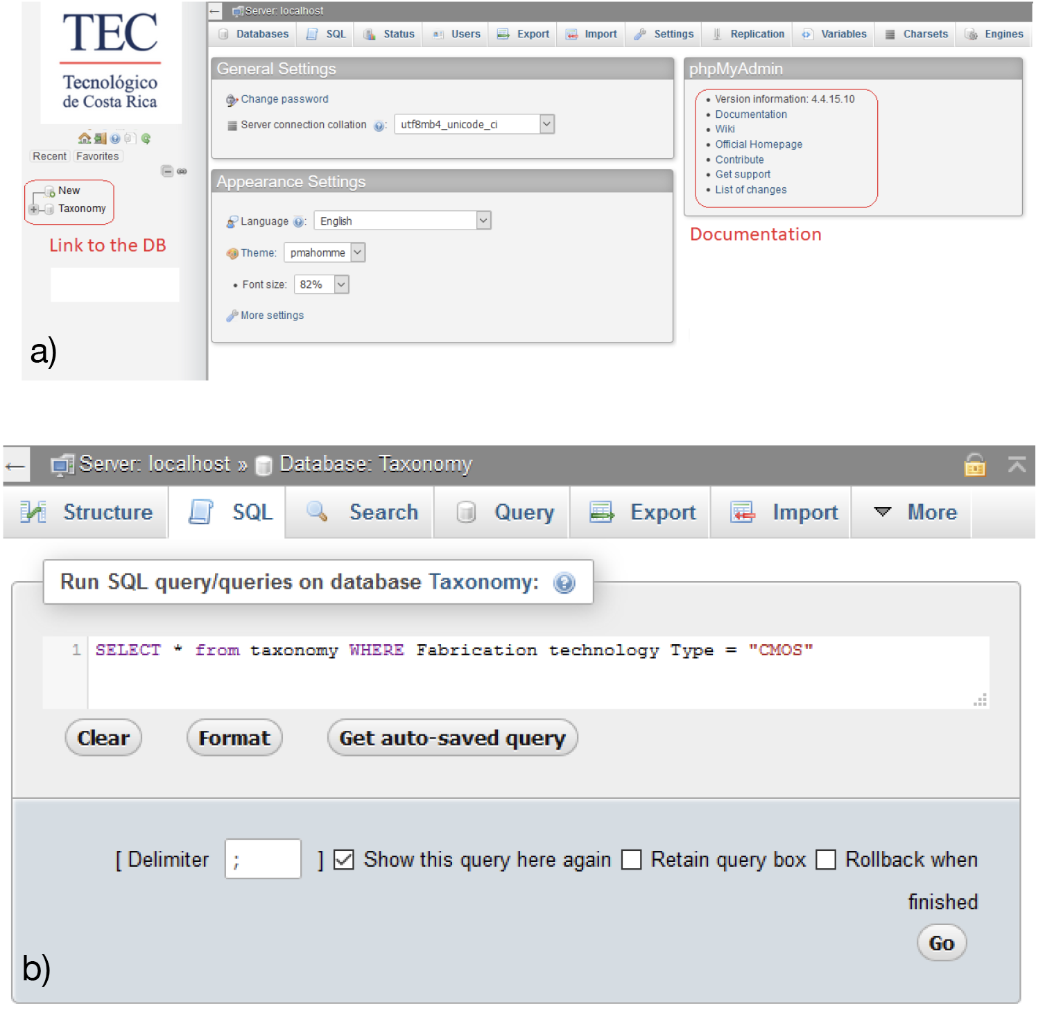Switch to the Structure tab
This screenshot has width=1045, height=1018.
pyautogui.click(x=87, y=512)
